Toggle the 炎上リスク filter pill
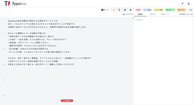194x105 pixels. [x=181, y=10]
